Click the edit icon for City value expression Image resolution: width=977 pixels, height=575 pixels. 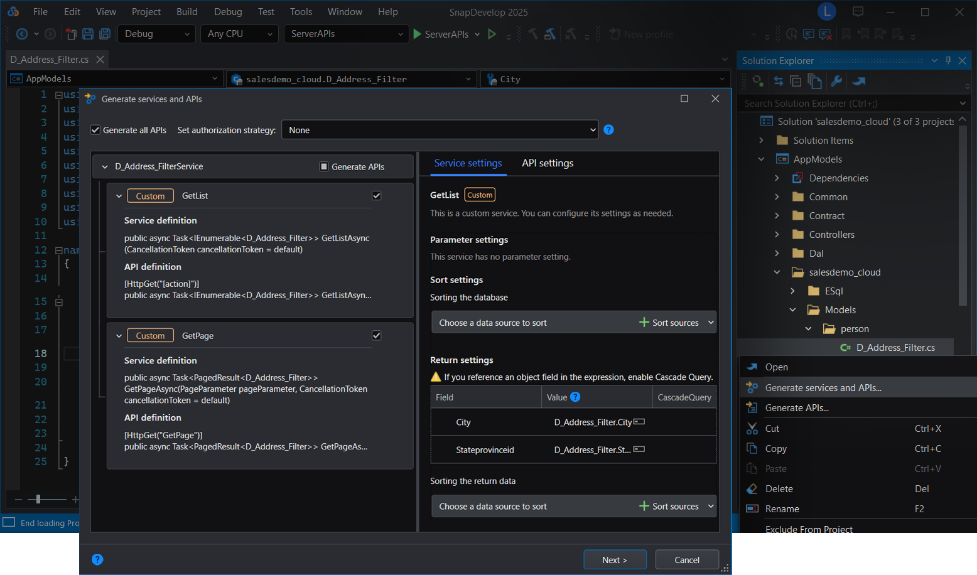tap(639, 422)
